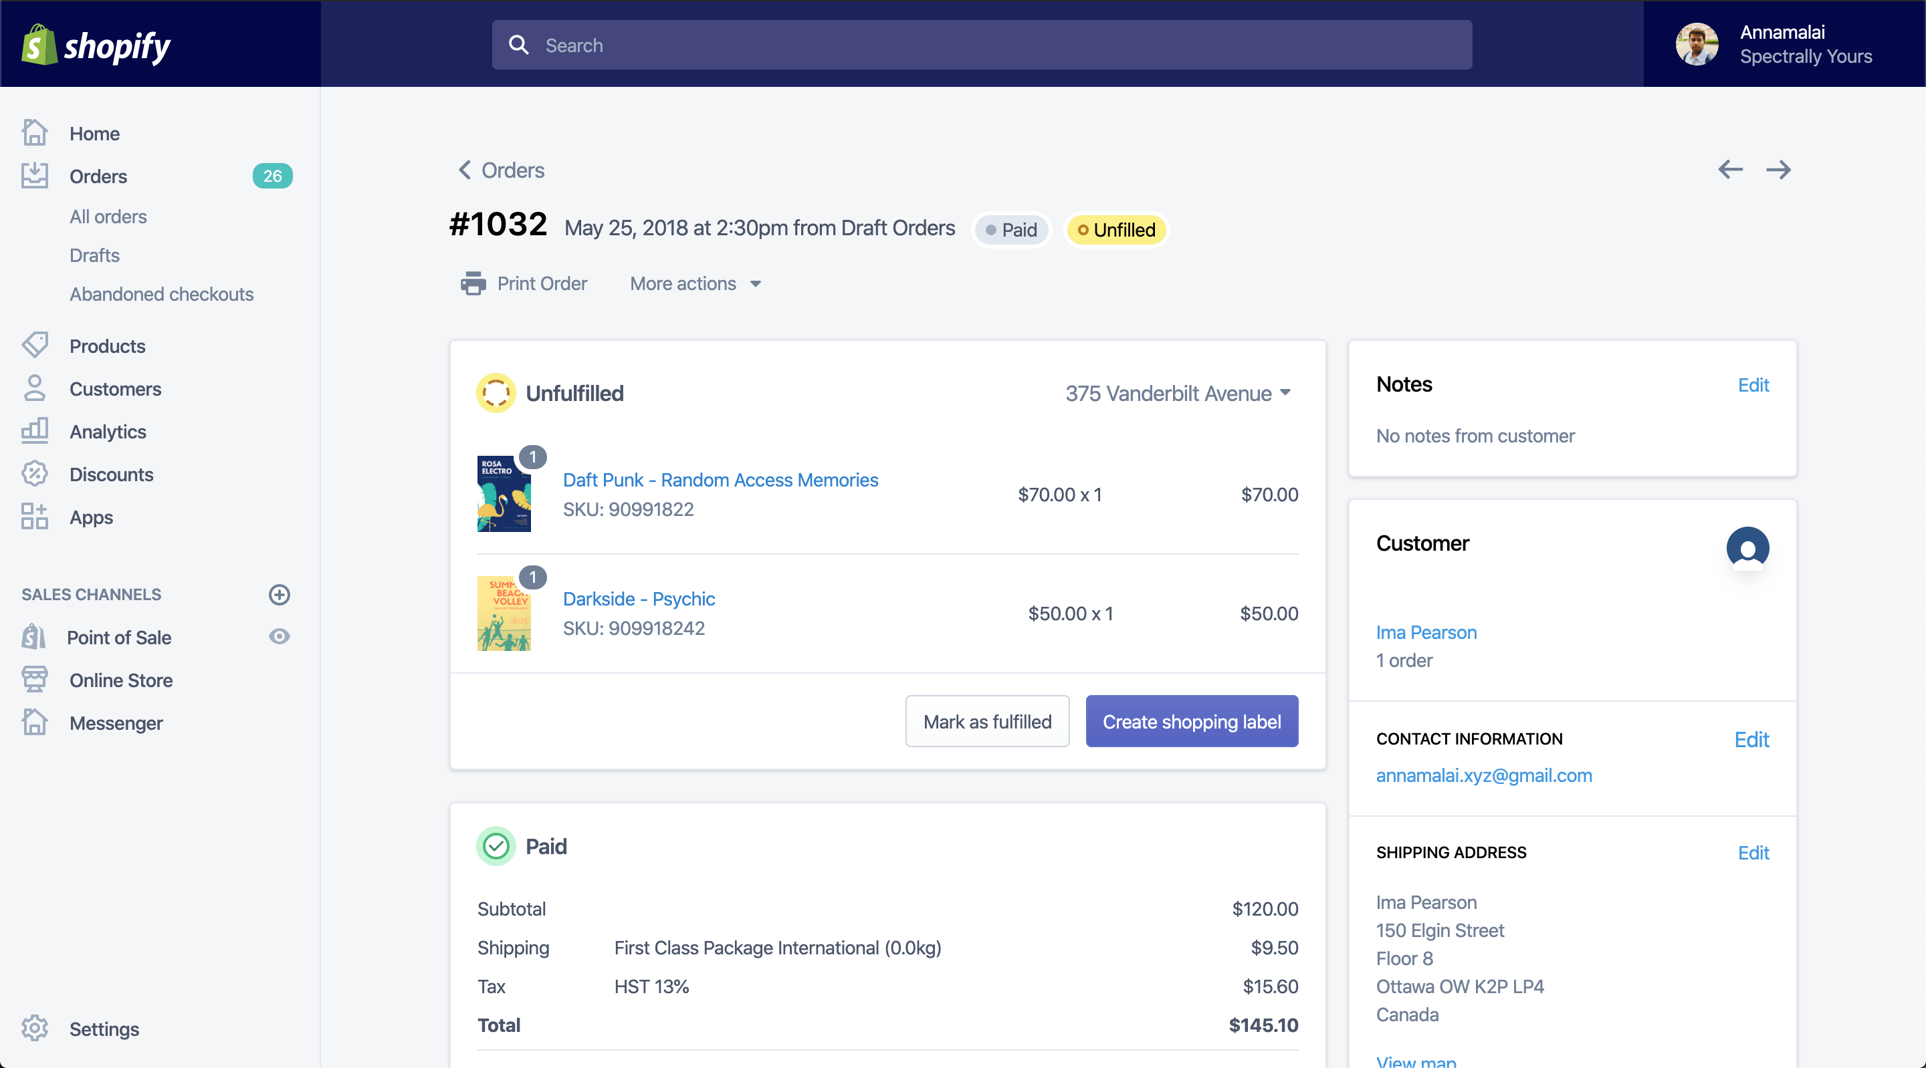Click the customer avatar icon
Screen dimensions: 1926x1068
point(1747,549)
